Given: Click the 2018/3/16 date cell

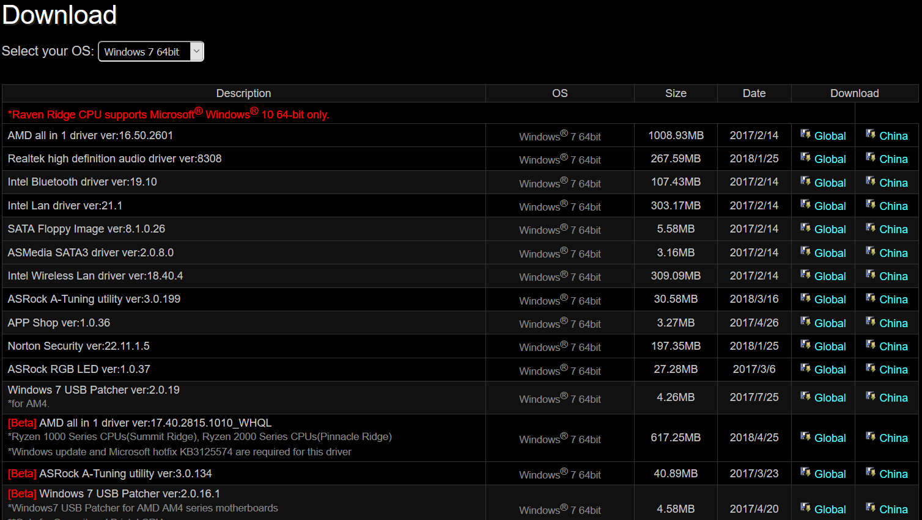Looking at the screenshot, I should 754,299.
